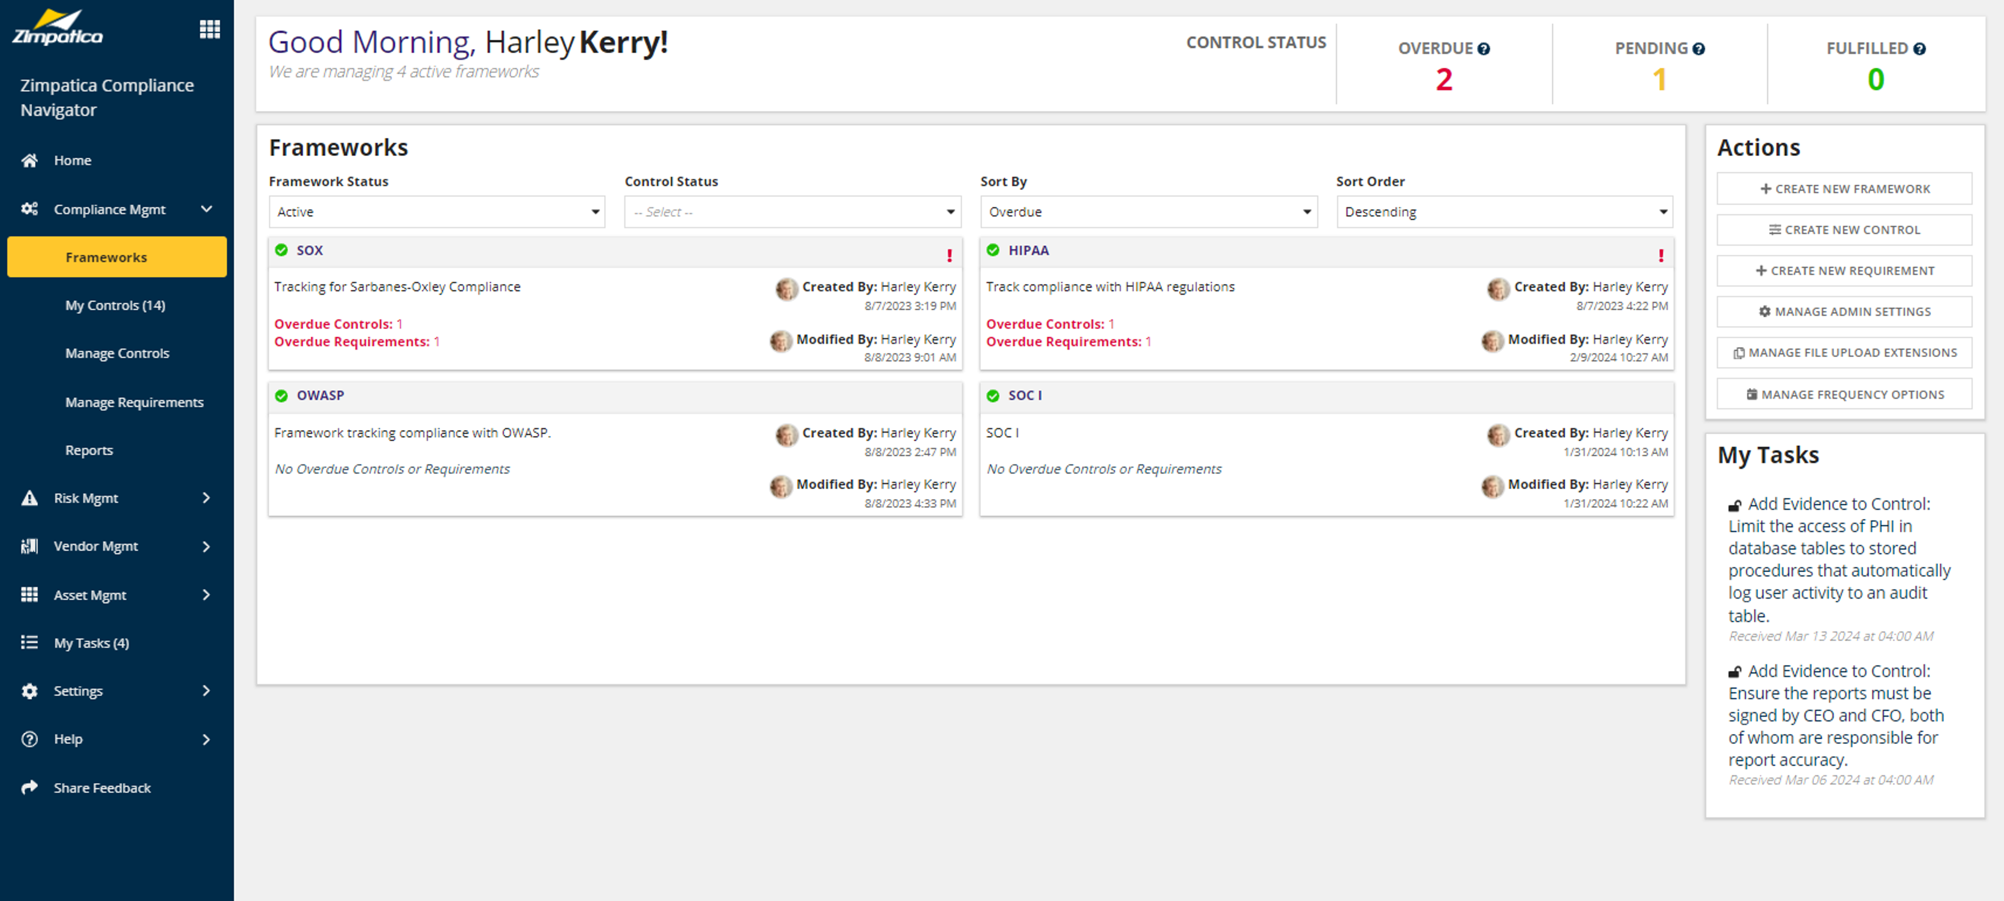Expand the Risk Mgmt chevron

(206, 498)
